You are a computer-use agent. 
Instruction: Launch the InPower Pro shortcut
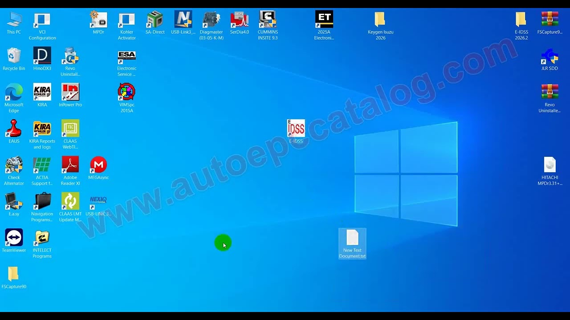point(70,96)
